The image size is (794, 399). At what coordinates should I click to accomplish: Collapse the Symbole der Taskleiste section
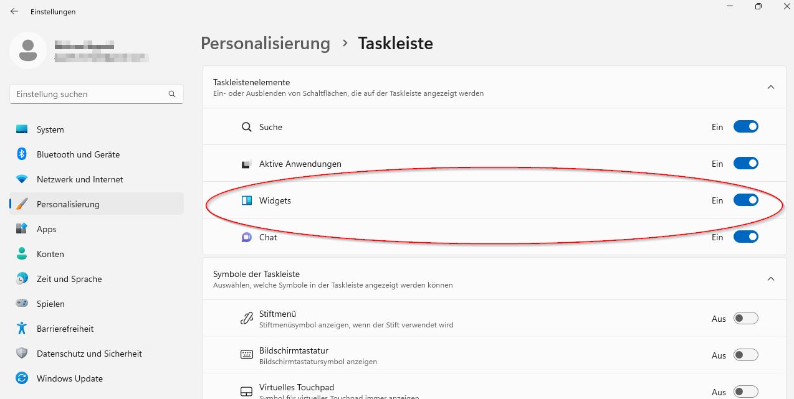point(771,279)
